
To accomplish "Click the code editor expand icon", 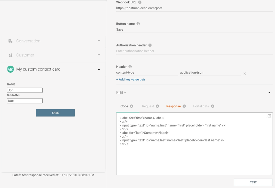I will click(x=269, y=116).
